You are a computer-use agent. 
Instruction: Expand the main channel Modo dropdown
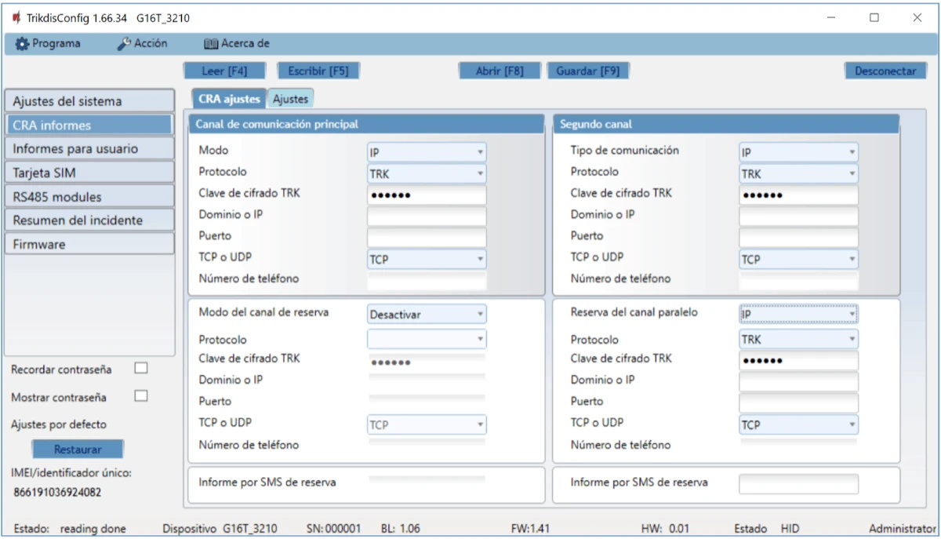pos(426,152)
